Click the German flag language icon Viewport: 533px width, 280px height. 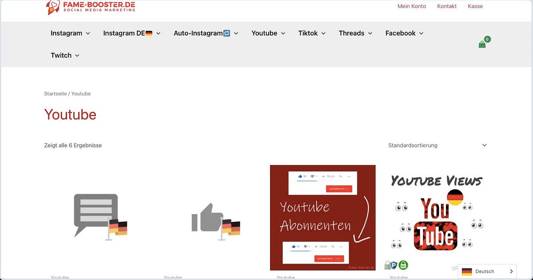[x=467, y=272]
